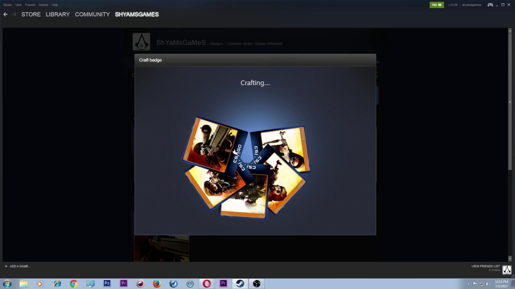Launch Google Chrome from taskbar
Screen dimensions: 515x289
click(74, 284)
